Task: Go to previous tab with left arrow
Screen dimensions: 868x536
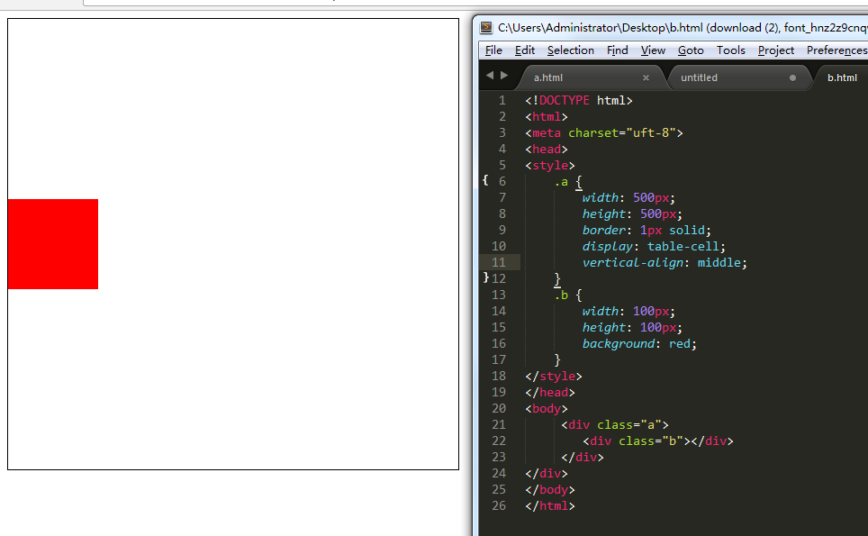Action: click(x=489, y=76)
